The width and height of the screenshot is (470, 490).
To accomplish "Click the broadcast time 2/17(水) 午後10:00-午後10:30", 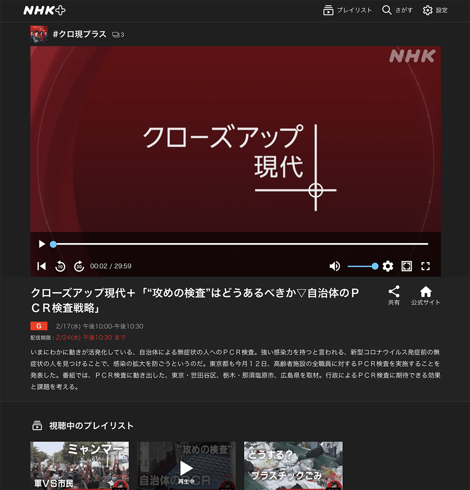I will tap(99, 326).
